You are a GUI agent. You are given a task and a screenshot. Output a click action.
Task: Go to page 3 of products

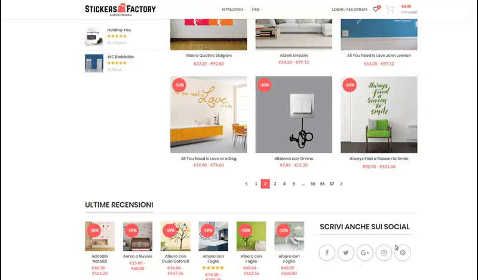(x=275, y=184)
